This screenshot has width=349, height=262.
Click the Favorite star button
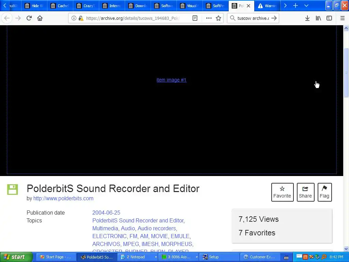(x=282, y=192)
